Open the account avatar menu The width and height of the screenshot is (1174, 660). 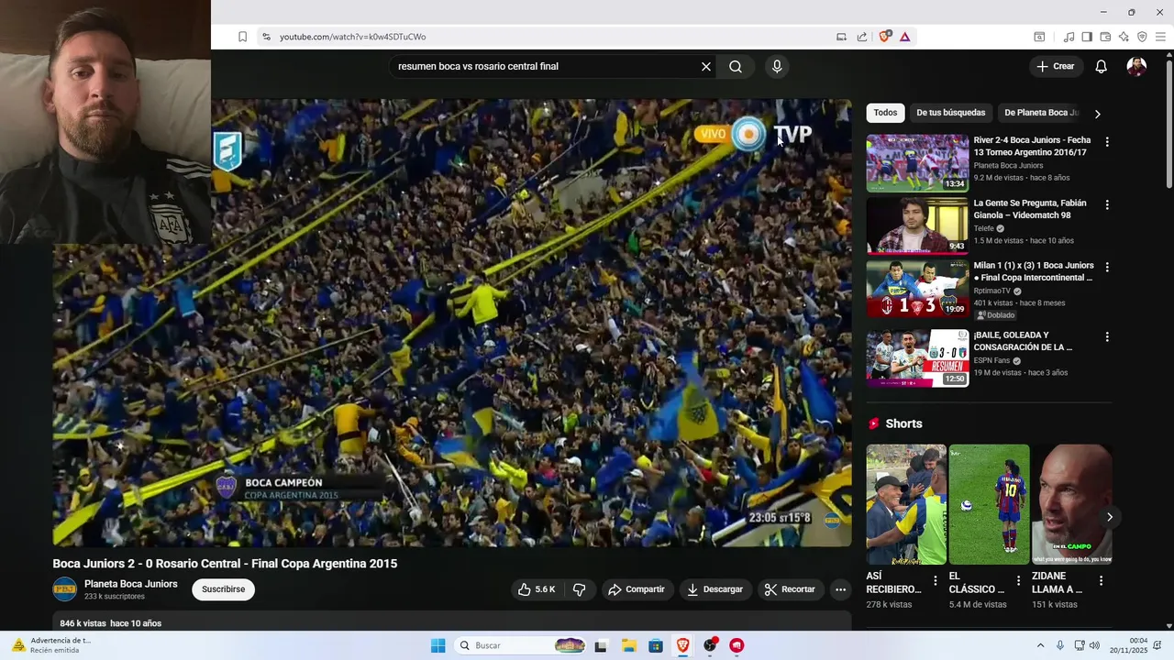1136,66
